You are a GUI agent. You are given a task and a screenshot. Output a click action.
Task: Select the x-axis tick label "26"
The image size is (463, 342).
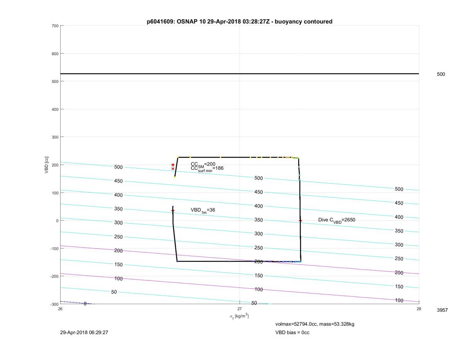pos(60,309)
